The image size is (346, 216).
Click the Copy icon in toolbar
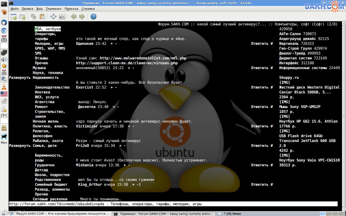(34, 17)
